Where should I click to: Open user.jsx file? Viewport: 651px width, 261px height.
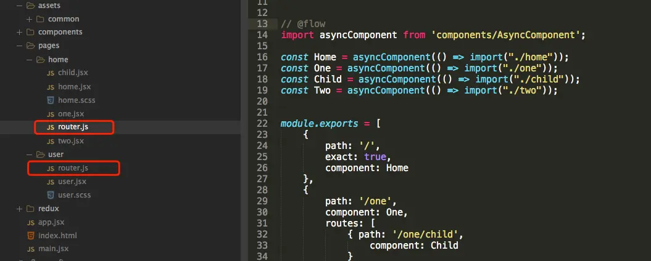pyautogui.click(x=72, y=182)
